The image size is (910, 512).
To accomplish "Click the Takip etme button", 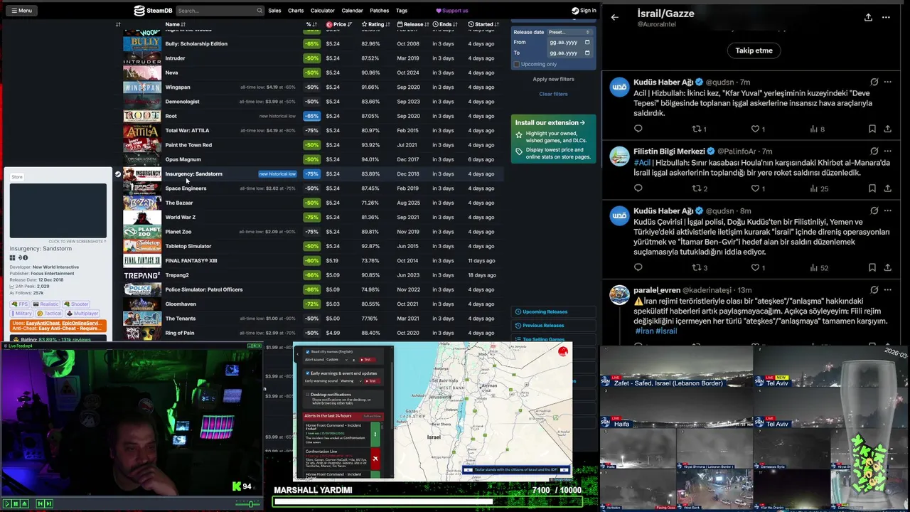I will (x=754, y=50).
